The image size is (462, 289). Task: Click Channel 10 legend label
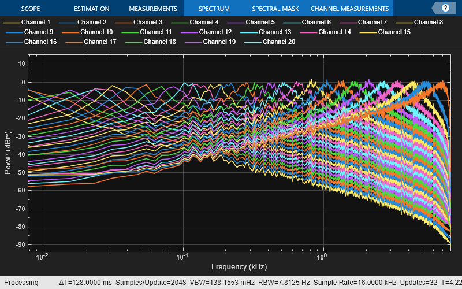tap(96, 32)
